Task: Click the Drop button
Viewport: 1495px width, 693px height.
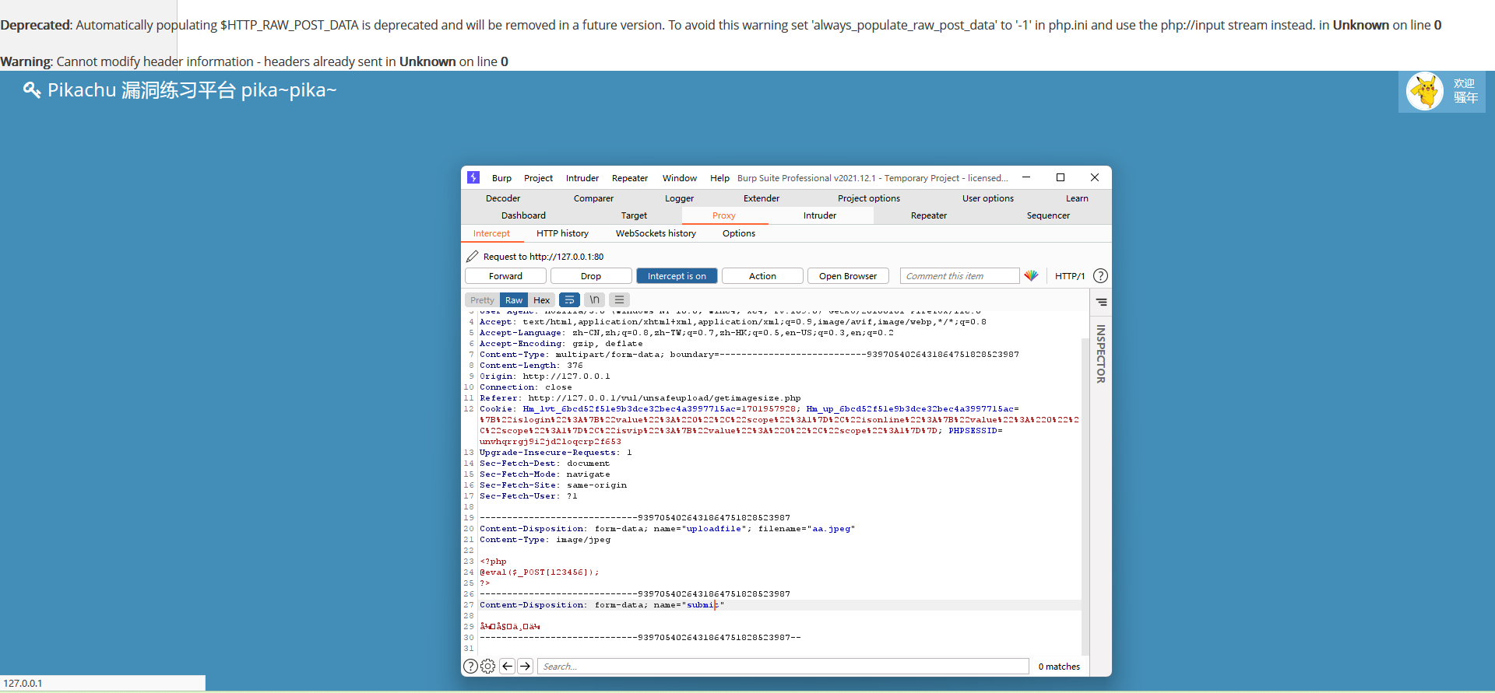Action: pyautogui.click(x=591, y=275)
